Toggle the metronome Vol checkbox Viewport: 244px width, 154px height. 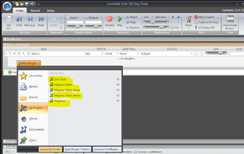[x=172, y=27]
